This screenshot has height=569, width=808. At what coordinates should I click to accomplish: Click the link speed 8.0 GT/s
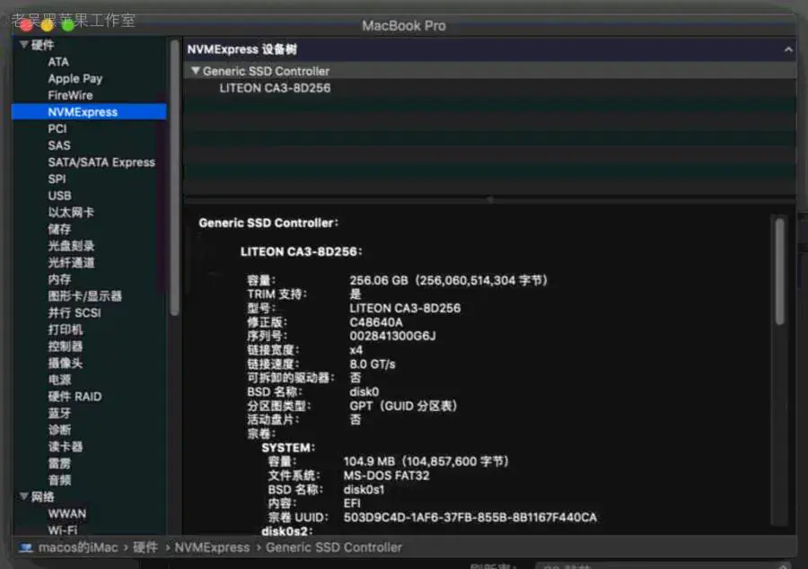pos(373,364)
